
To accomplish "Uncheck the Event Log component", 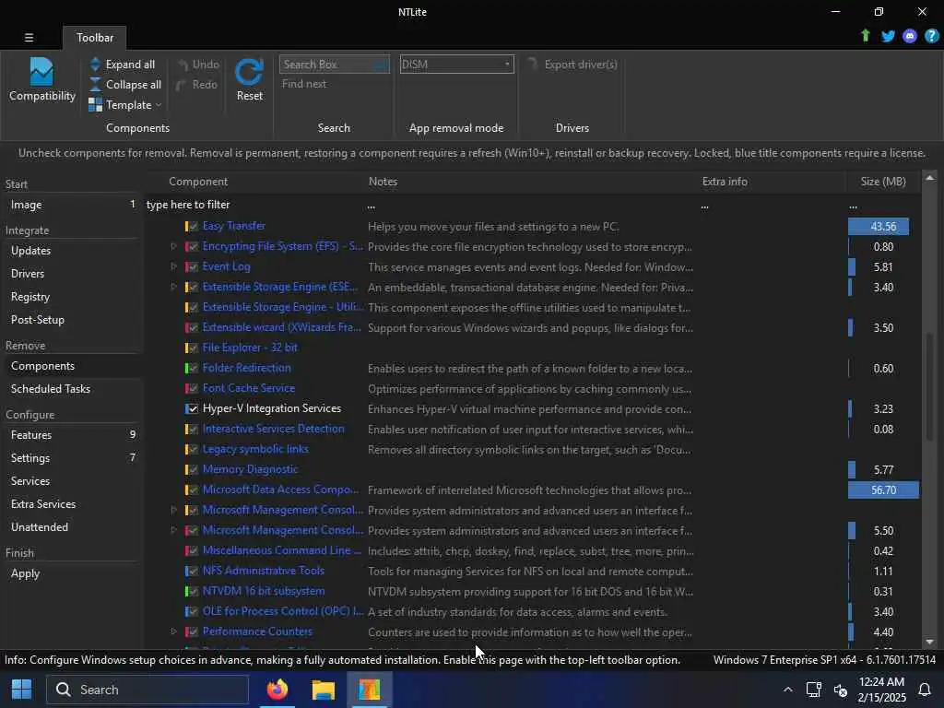I will coord(192,266).
